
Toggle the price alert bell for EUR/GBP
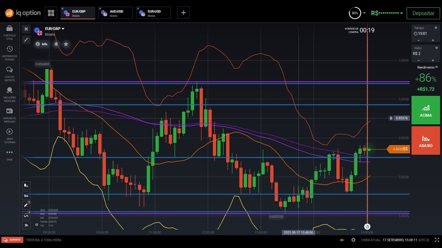pos(56,44)
